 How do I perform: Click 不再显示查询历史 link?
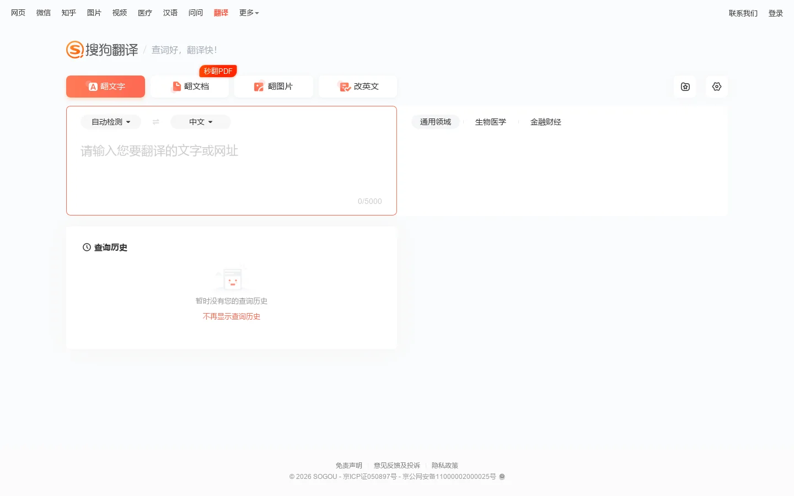pyautogui.click(x=232, y=316)
